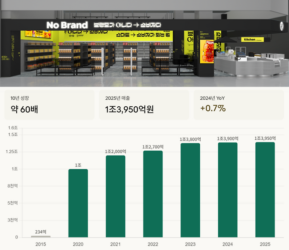Click the 2021 bar in the chart
This screenshot has width=289, height=250.
pos(116,196)
